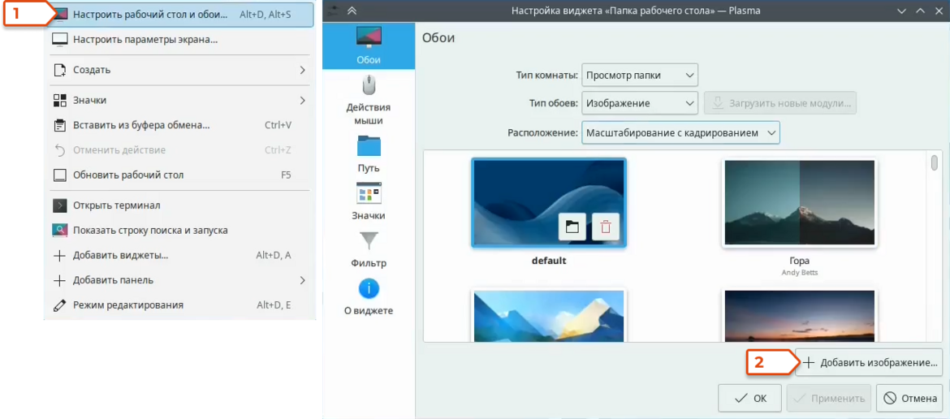This screenshot has width=950, height=419.
Task: Open the Тип обоев dropdown
Action: (640, 103)
